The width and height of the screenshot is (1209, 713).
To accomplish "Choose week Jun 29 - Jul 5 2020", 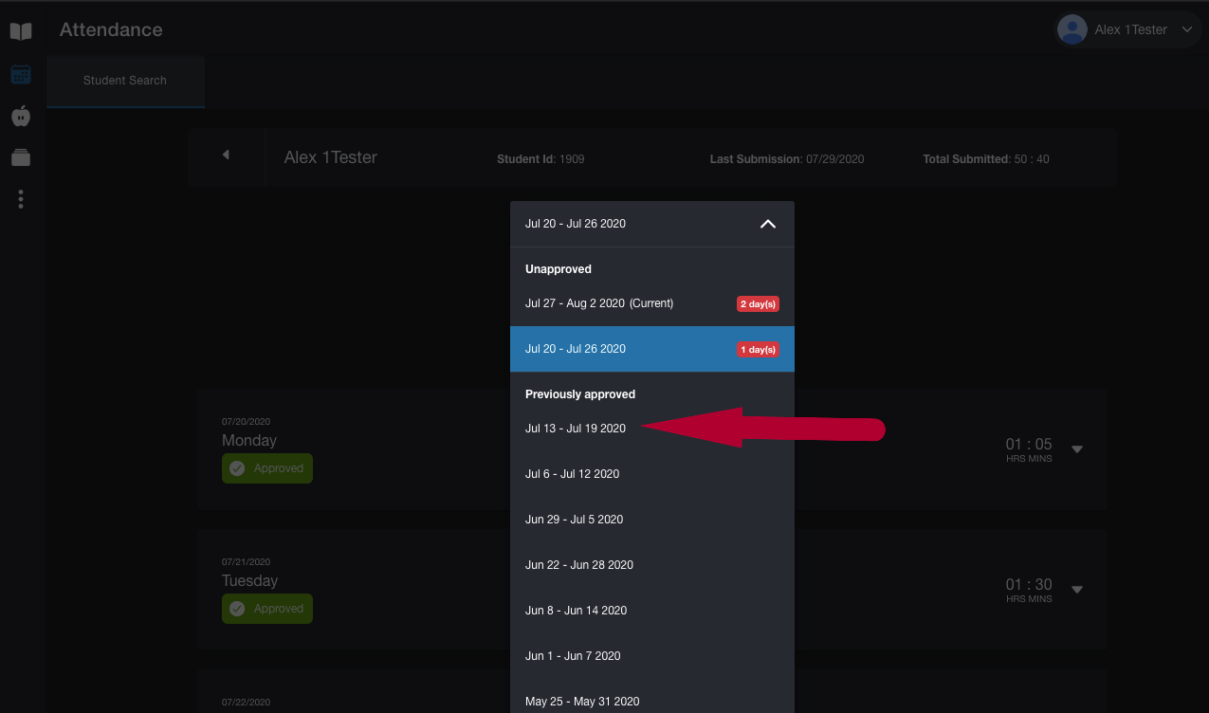I will pyautogui.click(x=652, y=520).
